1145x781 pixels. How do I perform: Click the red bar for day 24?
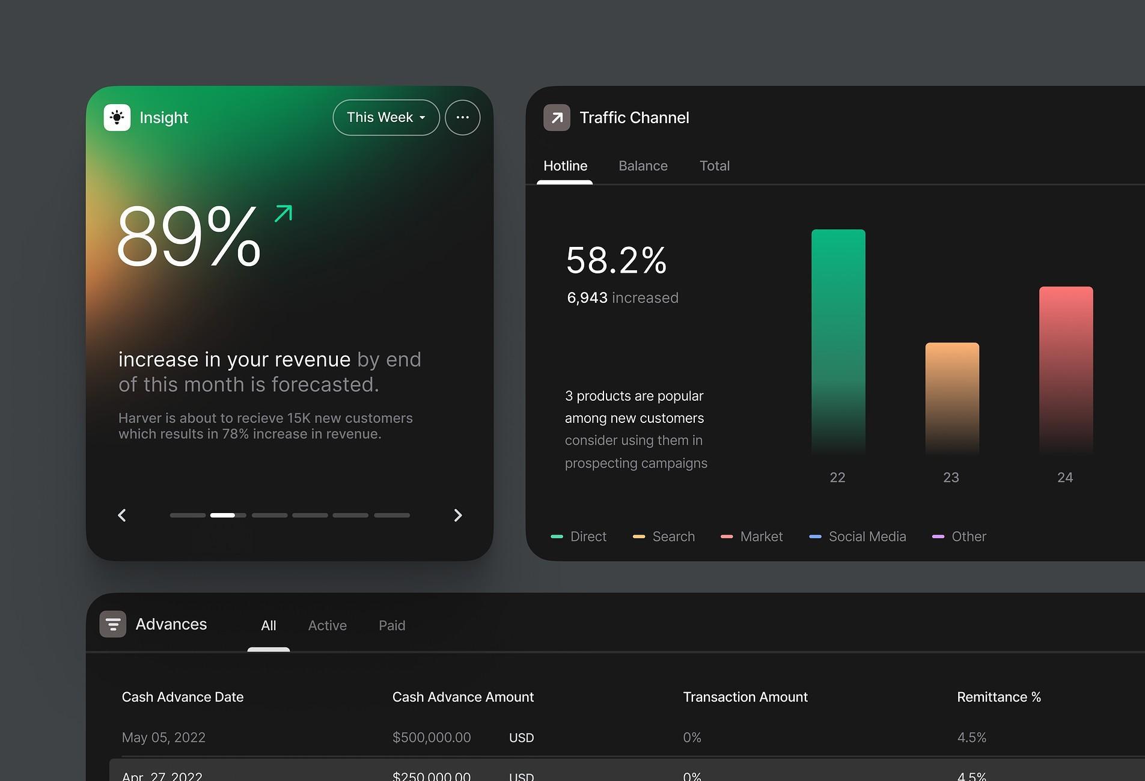(x=1066, y=370)
